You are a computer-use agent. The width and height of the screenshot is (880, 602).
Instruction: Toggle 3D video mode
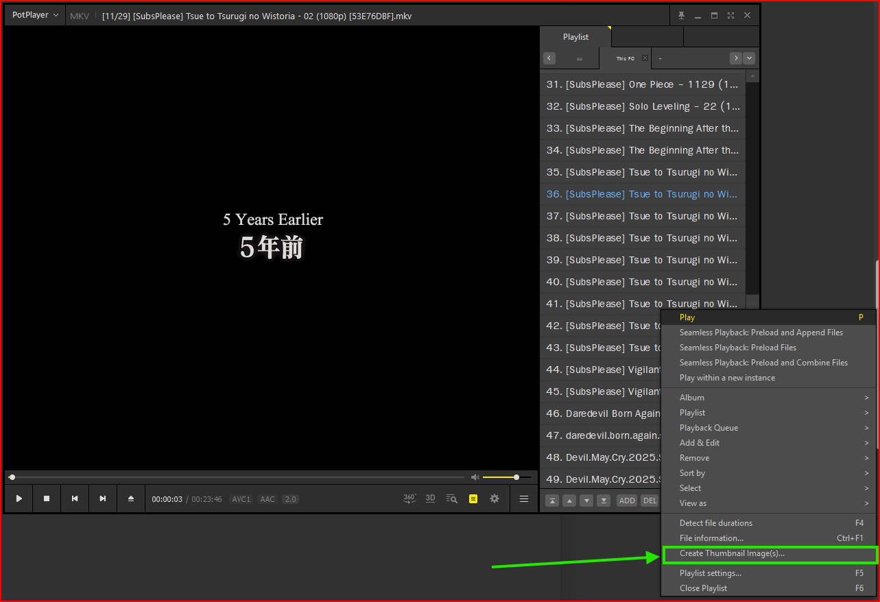430,498
